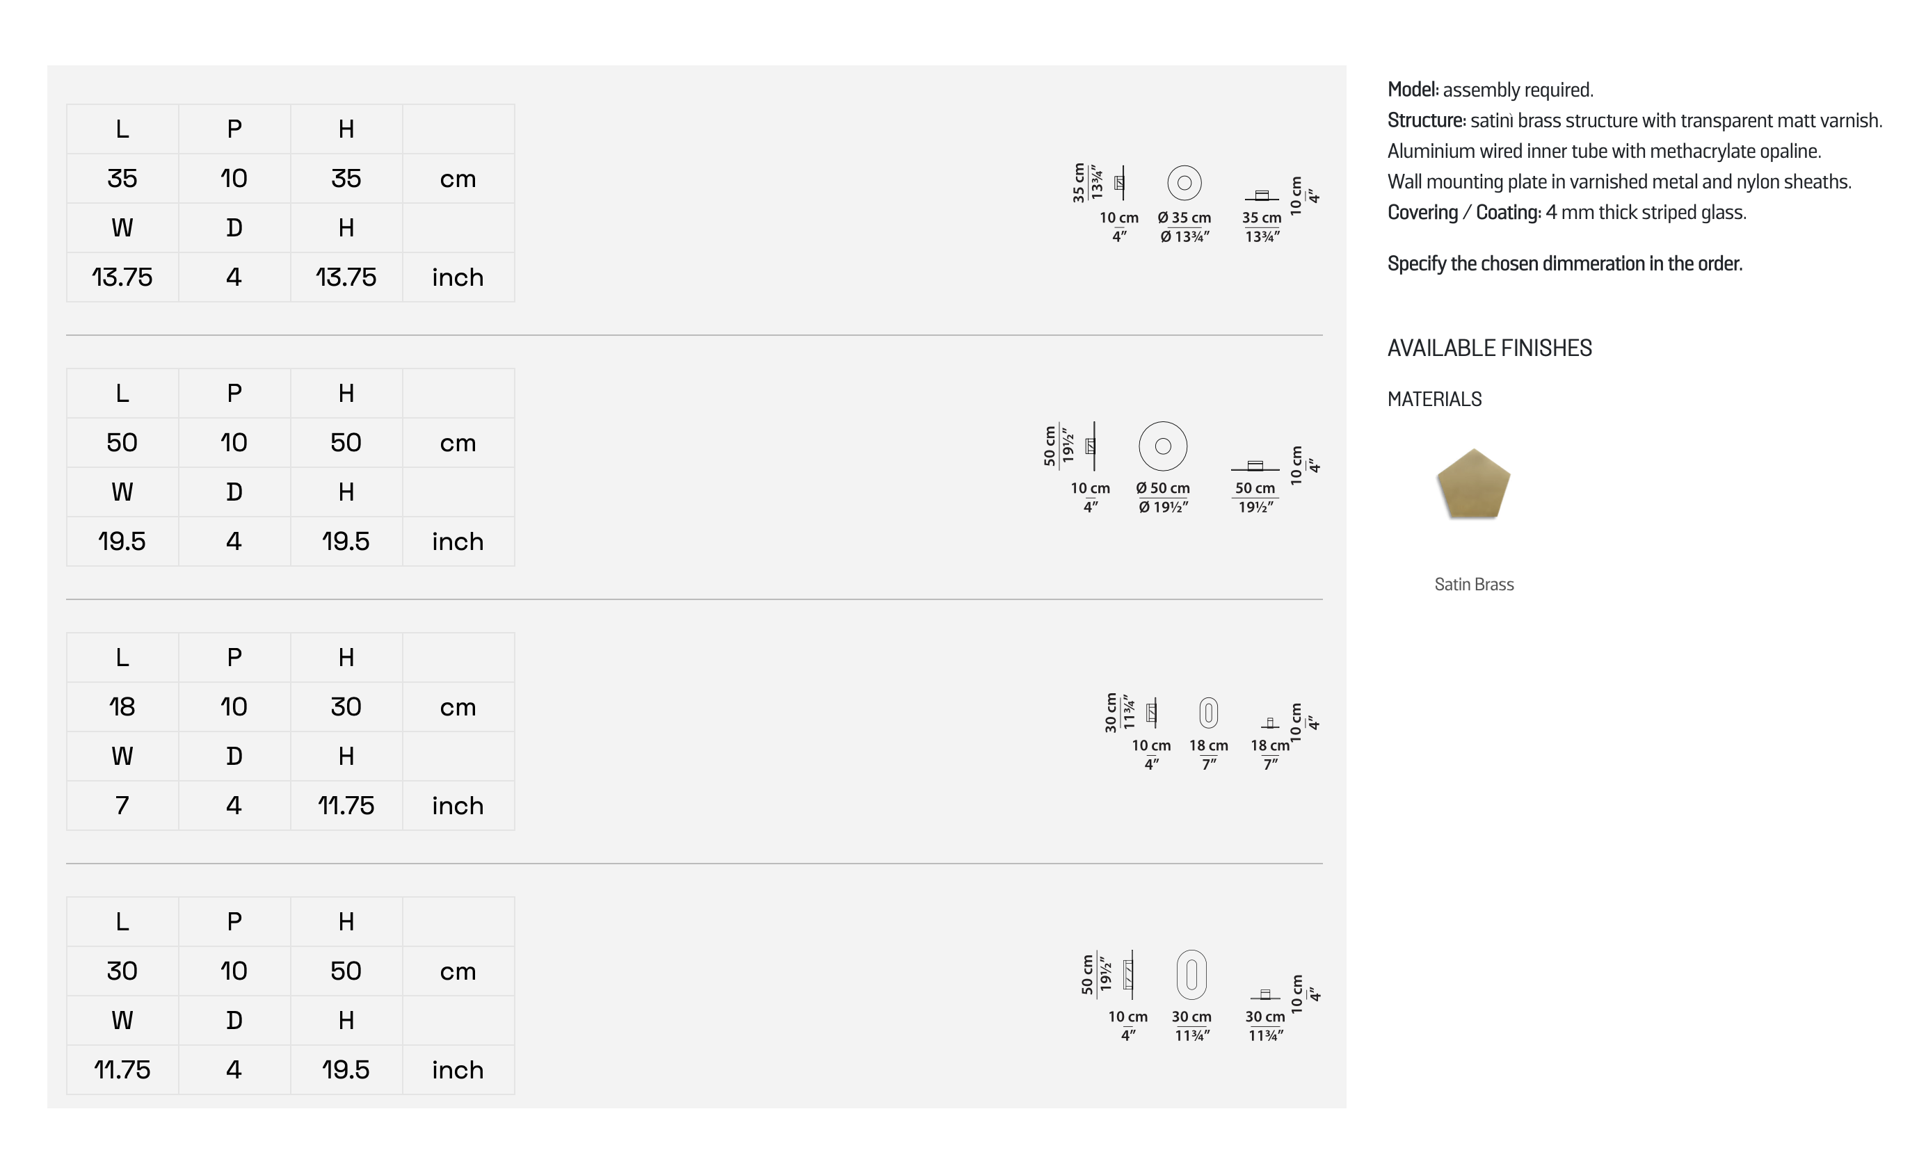This screenshot has height=1173, width=1919.
Task: Click the oval 18 cm front-view diagram
Action: click(1208, 712)
